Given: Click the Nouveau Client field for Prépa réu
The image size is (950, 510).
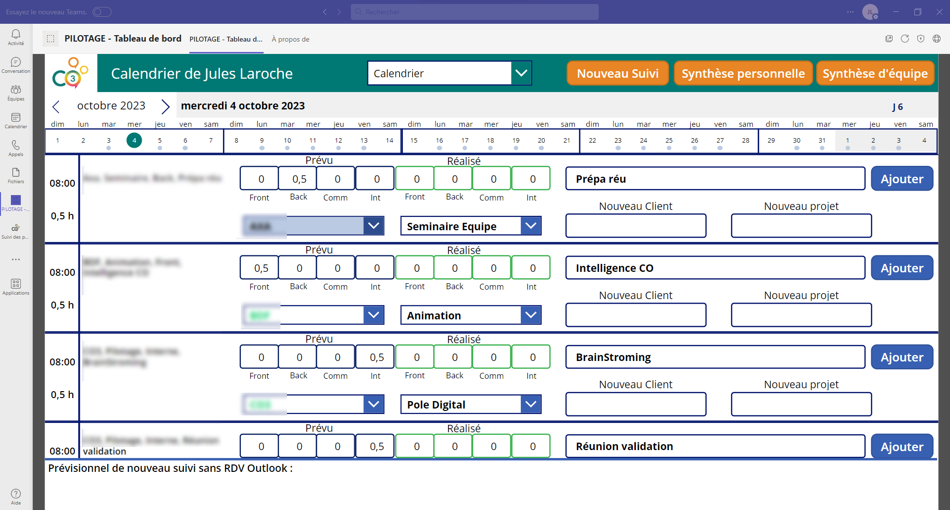Looking at the screenshot, I should click(635, 226).
